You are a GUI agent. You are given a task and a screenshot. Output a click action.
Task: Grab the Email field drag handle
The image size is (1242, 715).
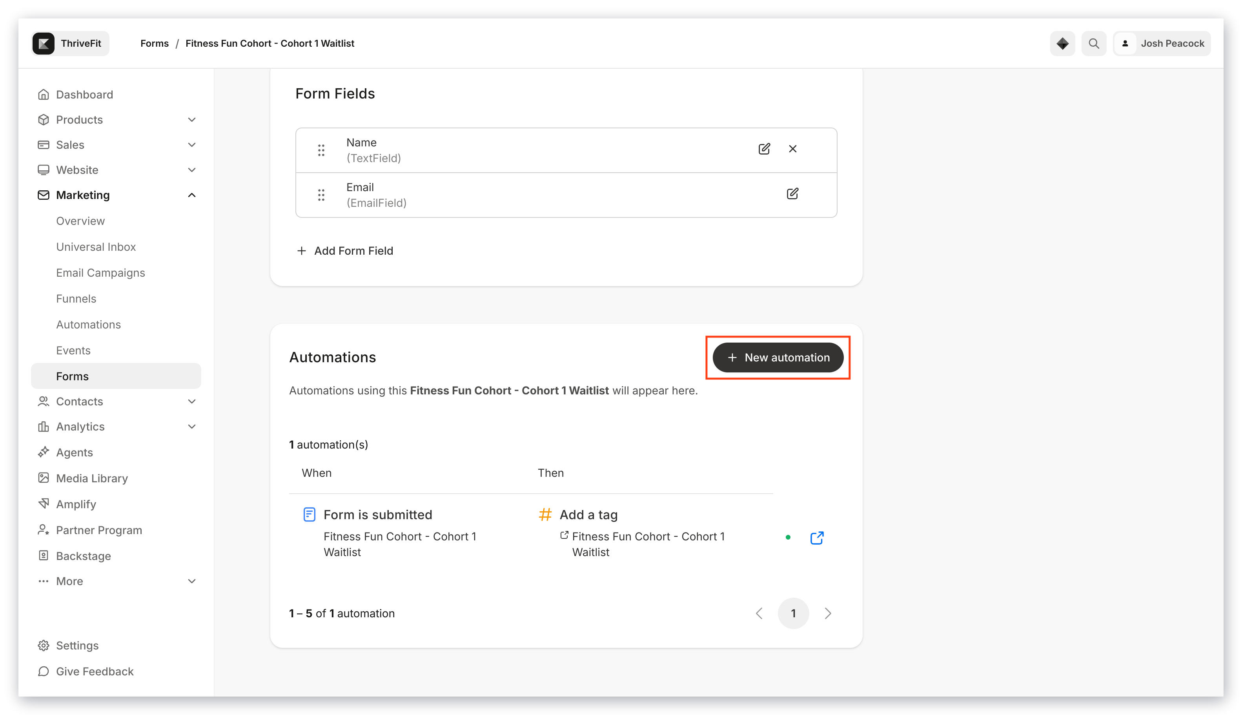[321, 195]
